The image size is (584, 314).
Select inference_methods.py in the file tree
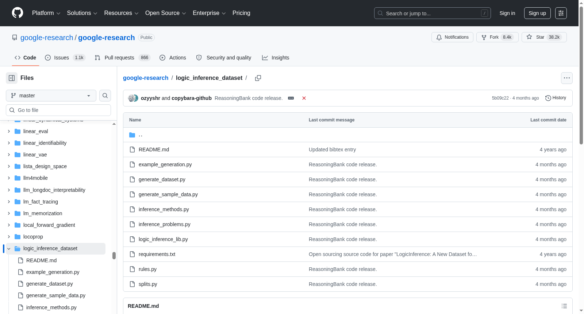click(x=51, y=307)
